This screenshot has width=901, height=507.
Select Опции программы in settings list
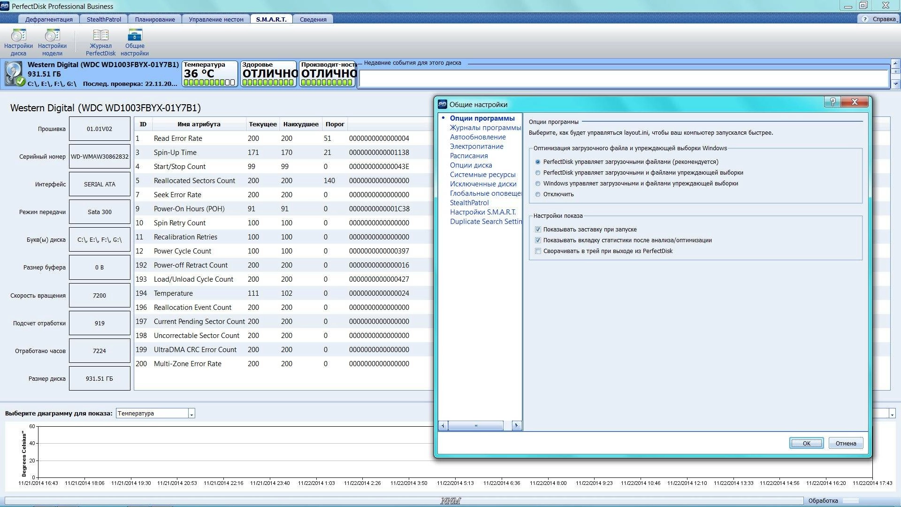[482, 118]
